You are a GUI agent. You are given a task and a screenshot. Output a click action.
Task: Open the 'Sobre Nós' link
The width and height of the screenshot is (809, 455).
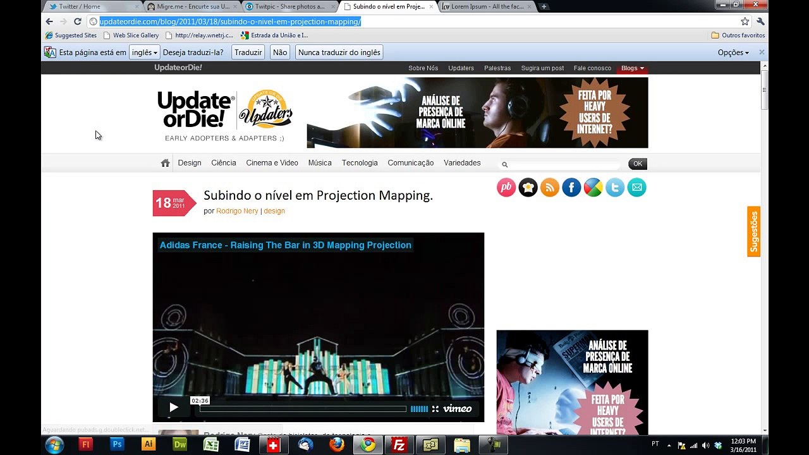[423, 68]
